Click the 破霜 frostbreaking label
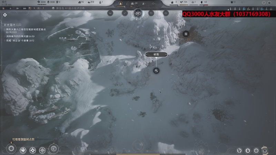The width and height of the screenshot is (276, 155). tap(156, 54)
